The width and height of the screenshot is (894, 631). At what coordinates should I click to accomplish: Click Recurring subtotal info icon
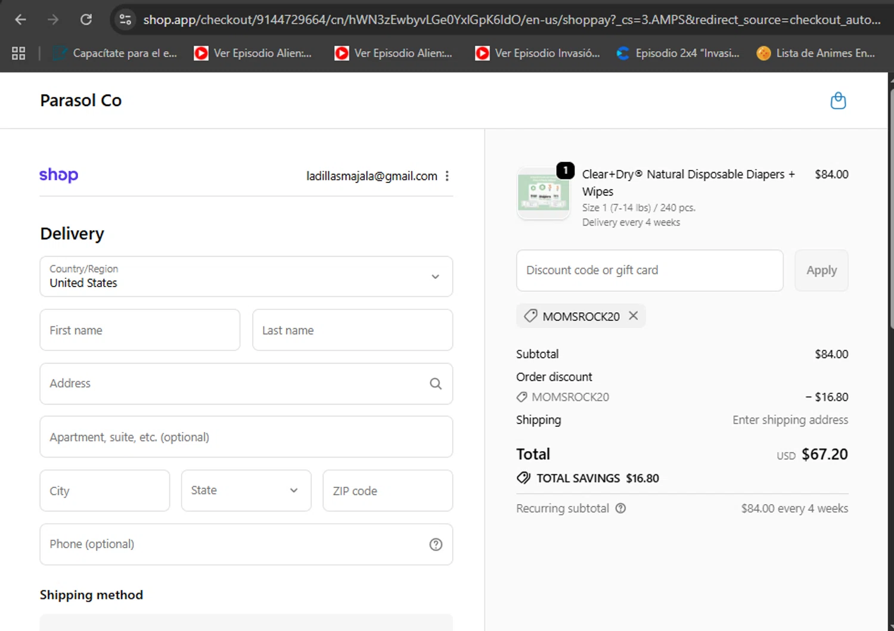(620, 508)
